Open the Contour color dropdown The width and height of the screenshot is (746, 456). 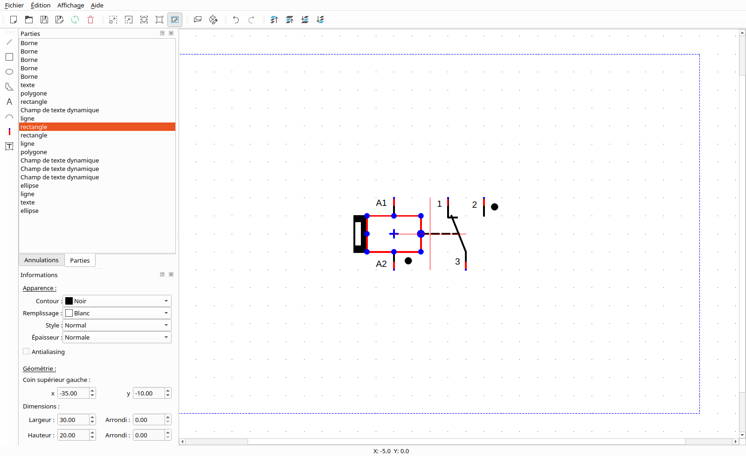tap(117, 301)
